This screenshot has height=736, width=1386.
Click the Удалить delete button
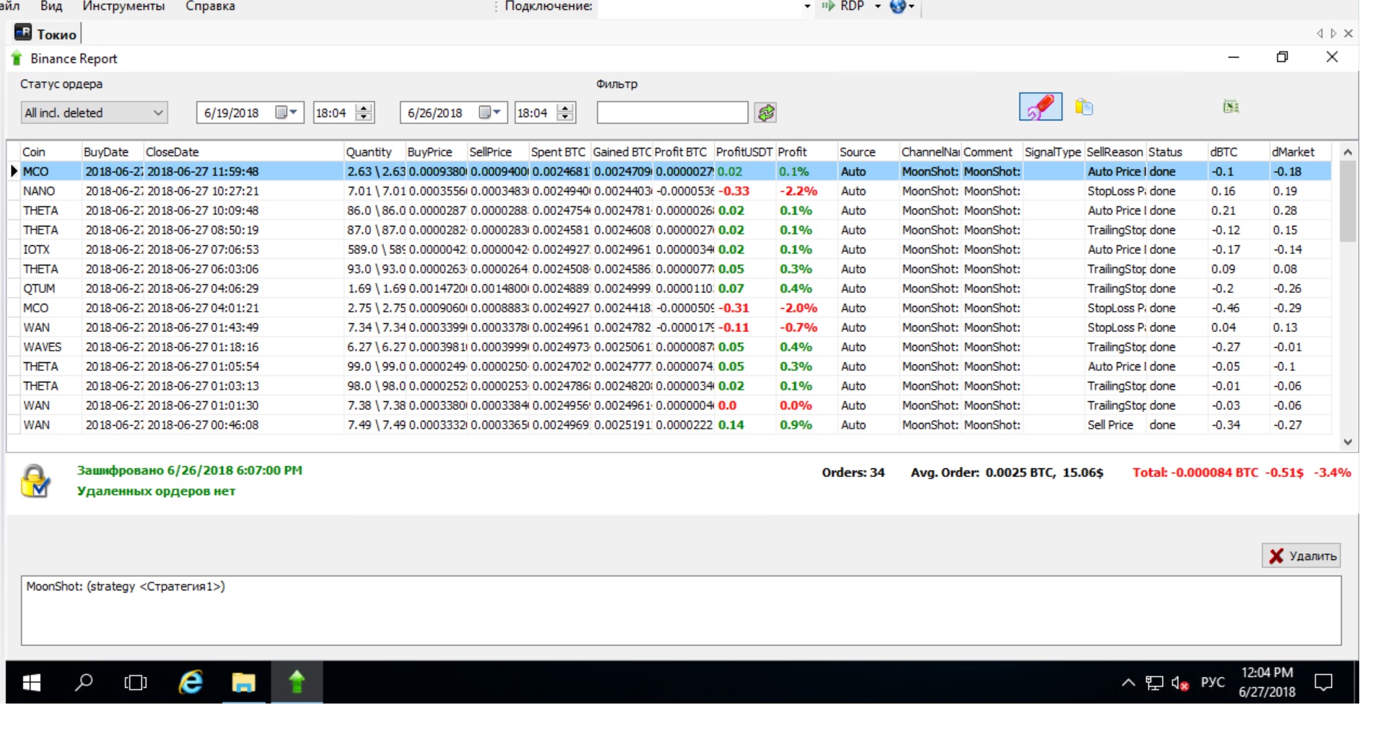pos(1301,556)
